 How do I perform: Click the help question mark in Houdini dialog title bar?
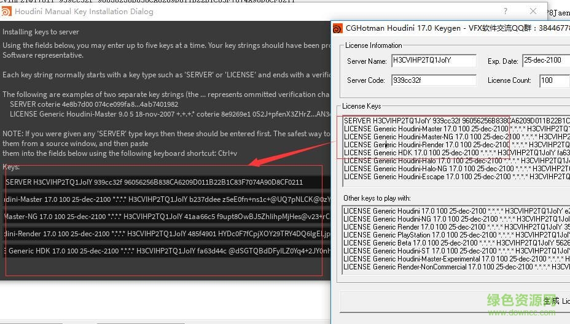pyautogui.click(x=506, y=11)
